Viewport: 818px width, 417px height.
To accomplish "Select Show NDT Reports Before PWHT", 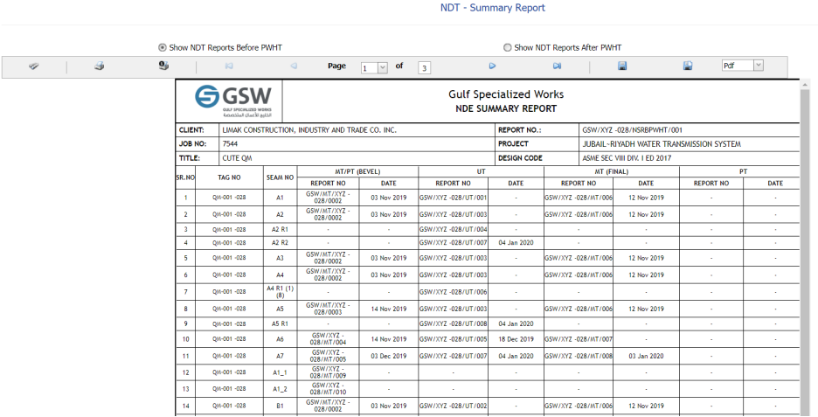I will pyautogui.click(x=162, y=47).
